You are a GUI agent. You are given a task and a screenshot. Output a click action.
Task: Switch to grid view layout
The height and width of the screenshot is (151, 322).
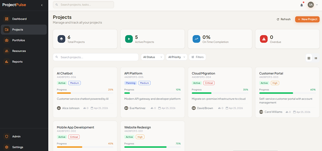309,58
